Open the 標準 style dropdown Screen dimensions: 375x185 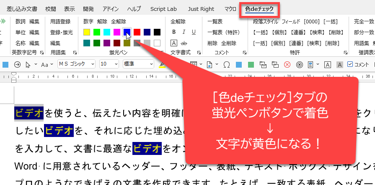(138, 64)
